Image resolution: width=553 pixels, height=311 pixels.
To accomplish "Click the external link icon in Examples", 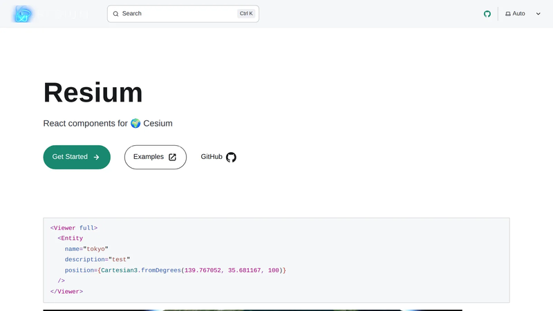I will click(x=172, y=158).
